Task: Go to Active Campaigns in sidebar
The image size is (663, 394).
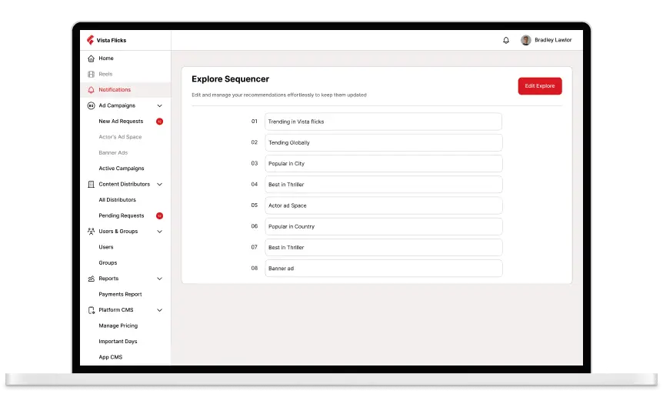Action: 122,169
